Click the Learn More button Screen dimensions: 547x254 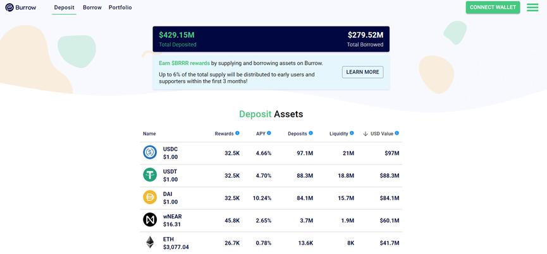[362, 72]
